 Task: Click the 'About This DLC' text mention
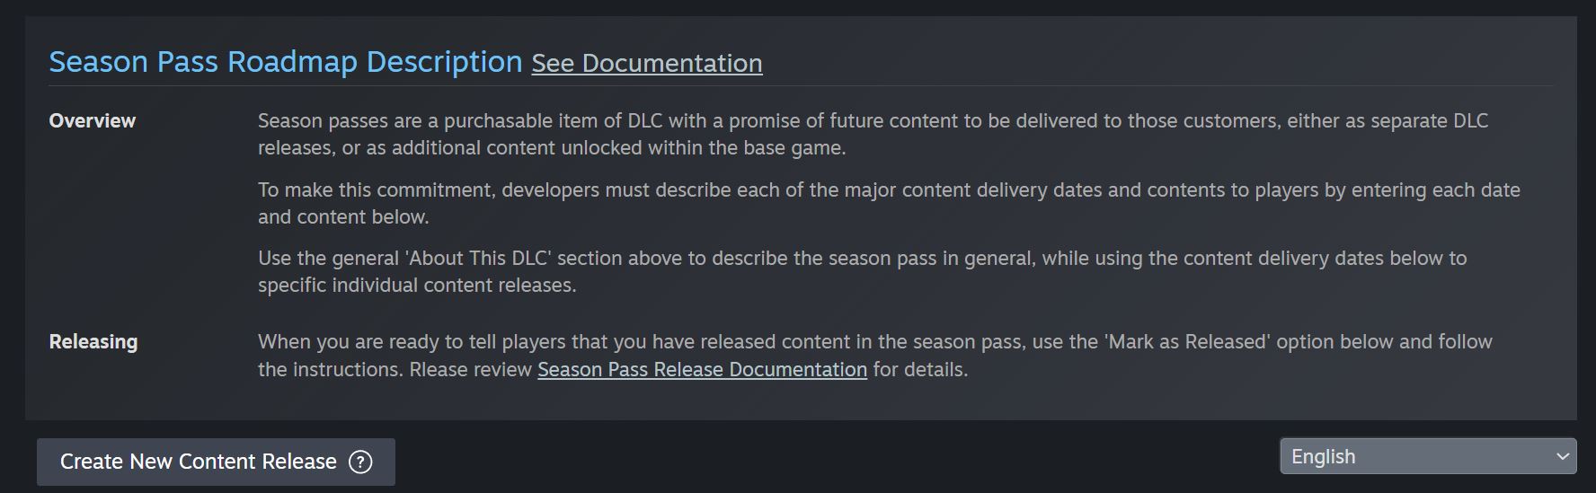coord(478,258)
